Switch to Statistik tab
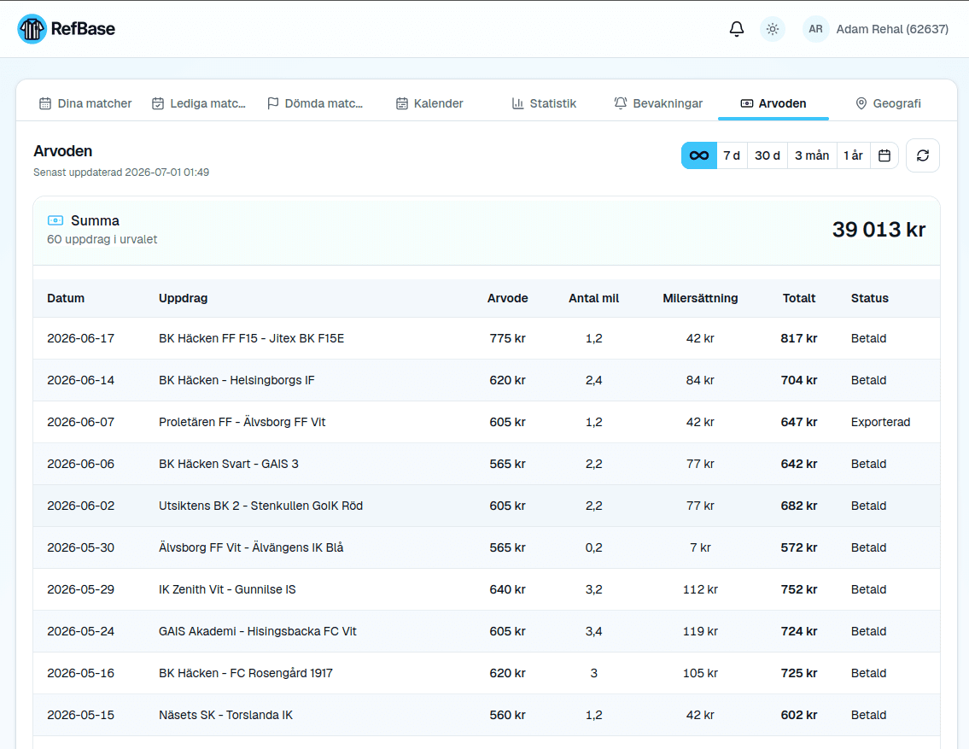 point(545,103)
